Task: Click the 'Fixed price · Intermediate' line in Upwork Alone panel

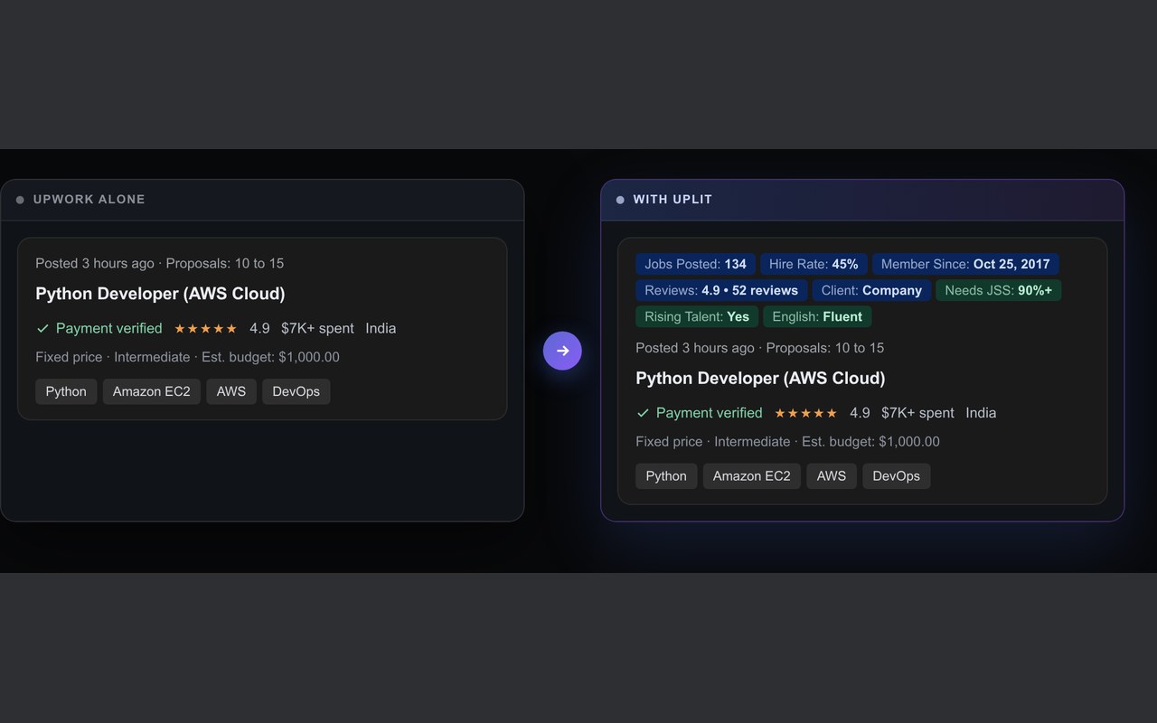Action: pyautogui.click(x=188, y=357)
